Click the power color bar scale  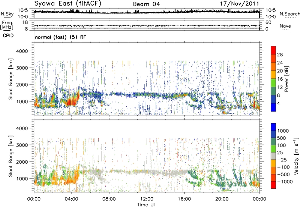click(x=273, y=79)
